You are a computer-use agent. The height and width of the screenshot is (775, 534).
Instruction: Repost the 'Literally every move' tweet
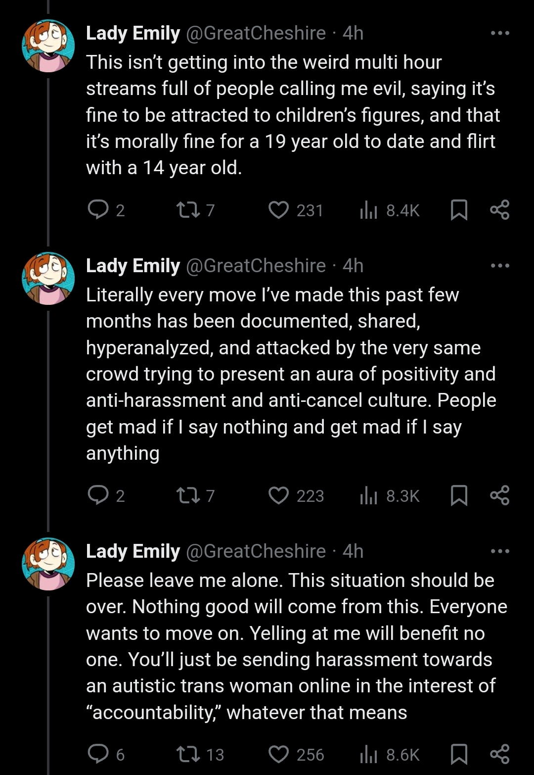click(188, 495)
